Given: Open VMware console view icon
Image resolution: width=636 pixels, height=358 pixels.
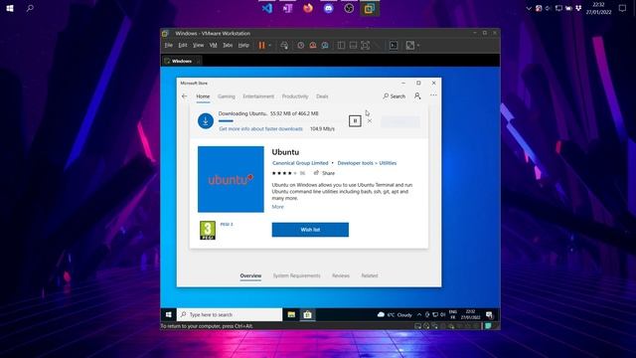Looking at the screenshot, I should [x=394, y=46].
